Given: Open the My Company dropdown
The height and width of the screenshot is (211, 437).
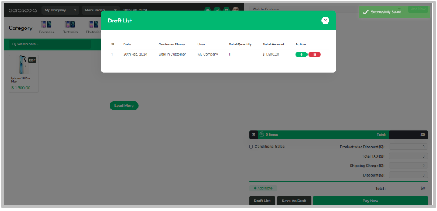Looking at the screenshot, I should pos(60,10).
